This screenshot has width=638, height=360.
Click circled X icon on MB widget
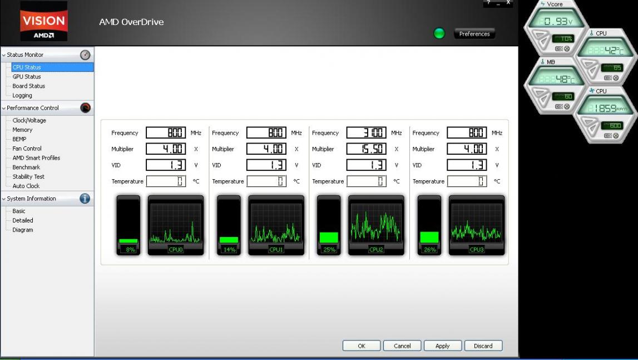click(567, 106)
